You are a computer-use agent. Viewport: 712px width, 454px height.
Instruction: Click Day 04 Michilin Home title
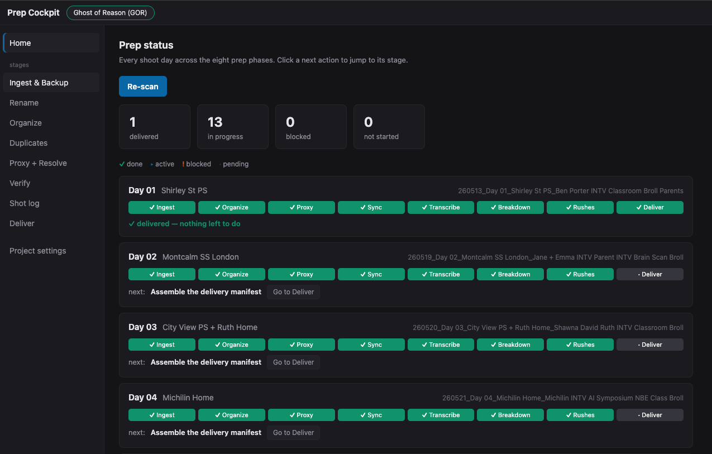pyautogui.click(x=171, y=398)
